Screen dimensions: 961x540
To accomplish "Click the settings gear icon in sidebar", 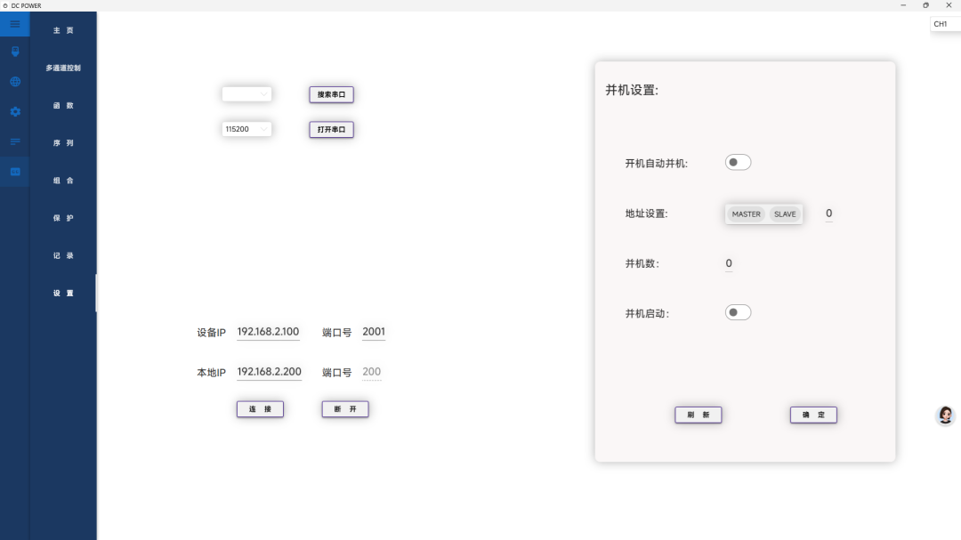I will click(14, 112).
